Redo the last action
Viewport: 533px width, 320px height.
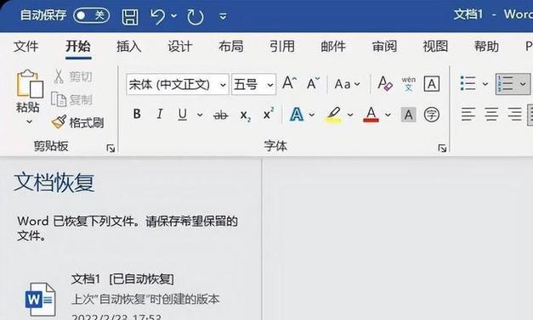pyautogui.click(x=196, y=17)
